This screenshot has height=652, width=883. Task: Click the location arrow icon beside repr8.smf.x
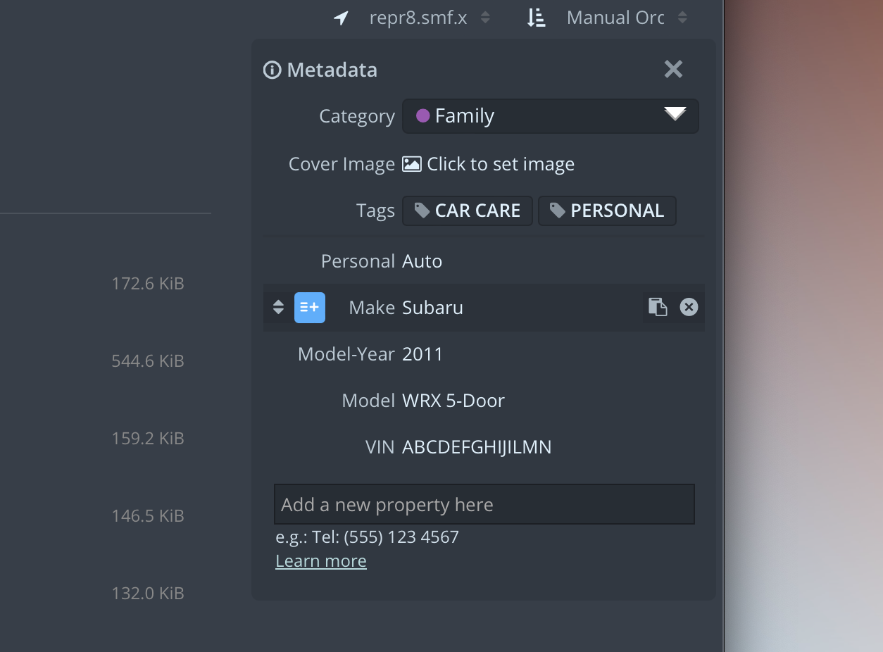[x=342, y=18]
